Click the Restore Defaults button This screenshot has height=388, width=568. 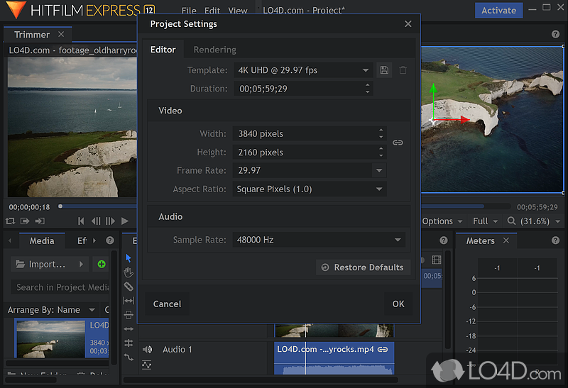(x=363, y=267)
